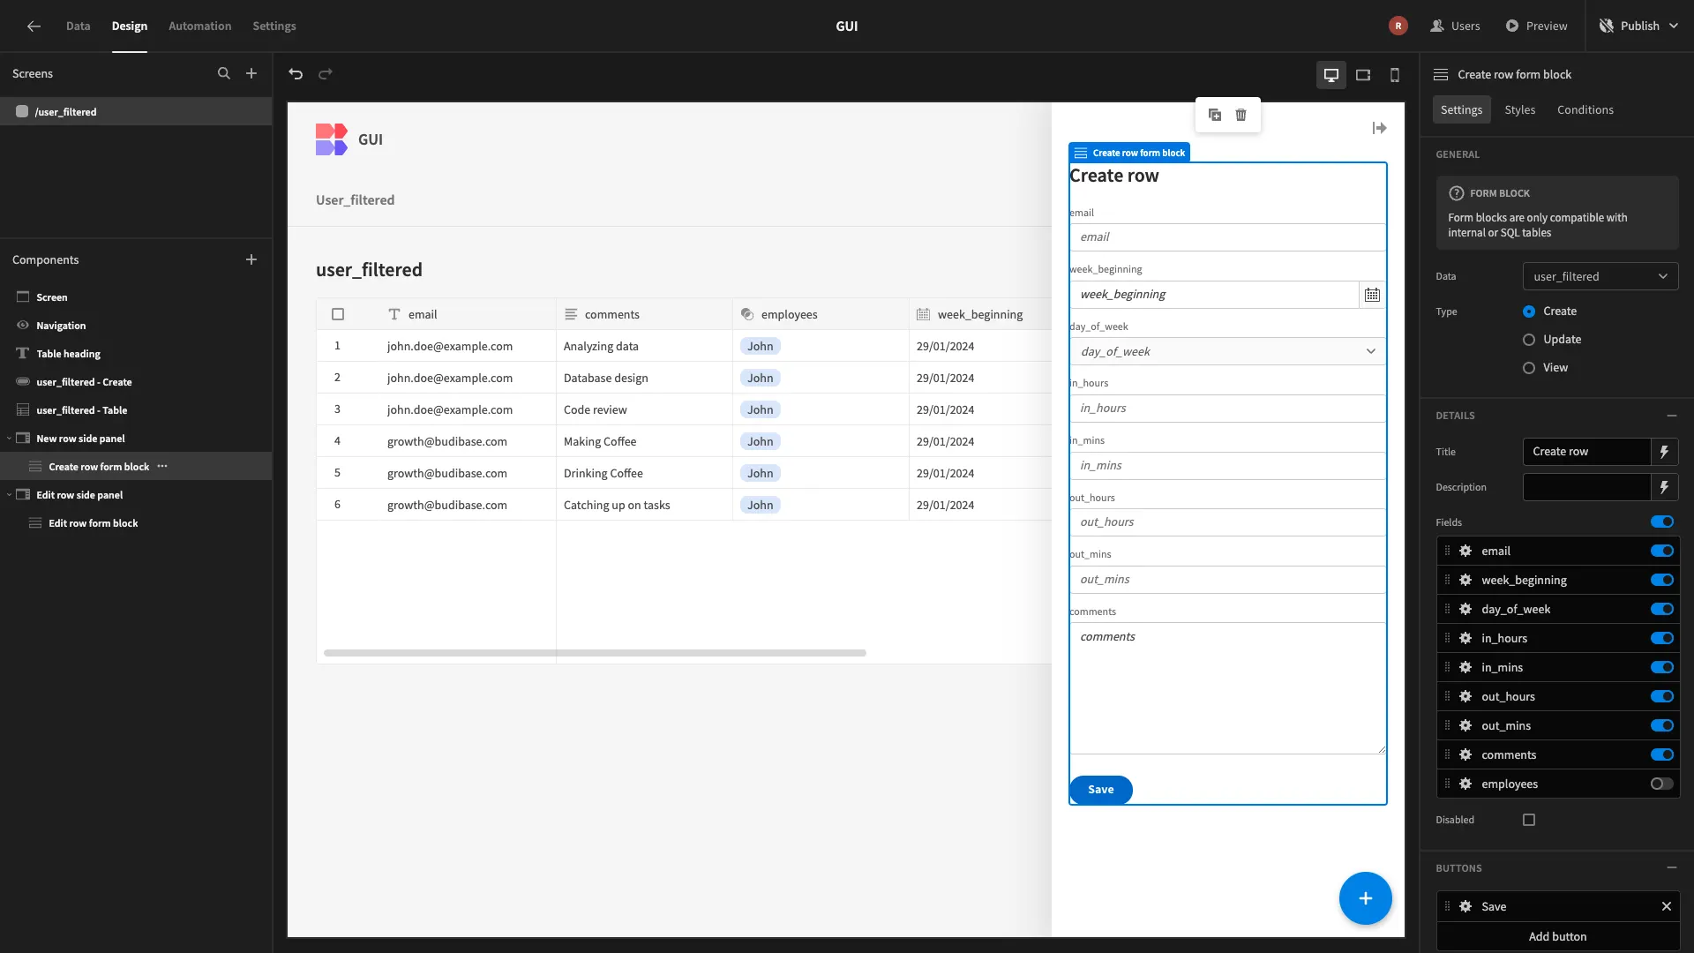Switch to the Conditions tab
Viewport: 1694px width, 953px height.
(x=1585, y=109)
